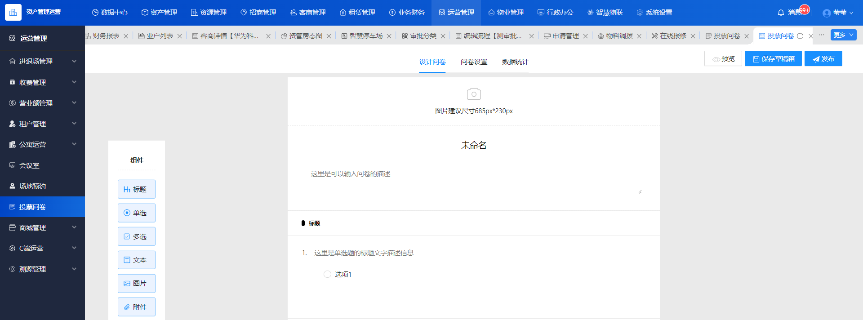Add the 图片 image component
The image size is (863, 320).
tap(137, 284)
